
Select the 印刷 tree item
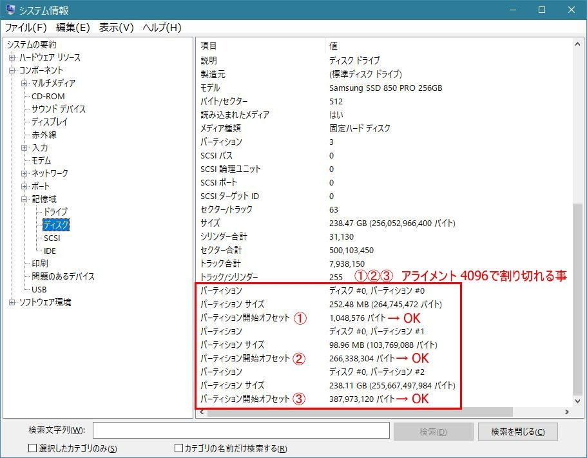pos(40,263)
